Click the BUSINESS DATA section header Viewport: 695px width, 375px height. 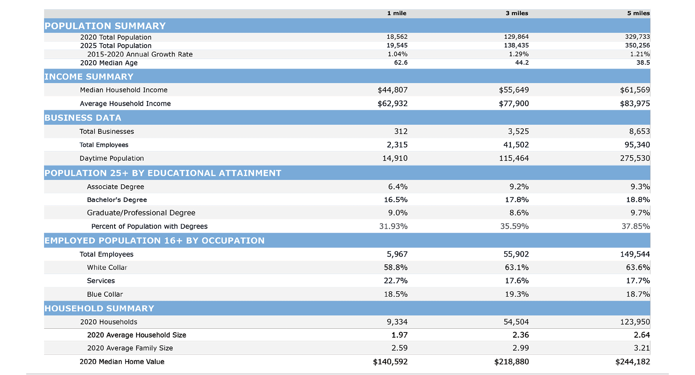point(83,118)
